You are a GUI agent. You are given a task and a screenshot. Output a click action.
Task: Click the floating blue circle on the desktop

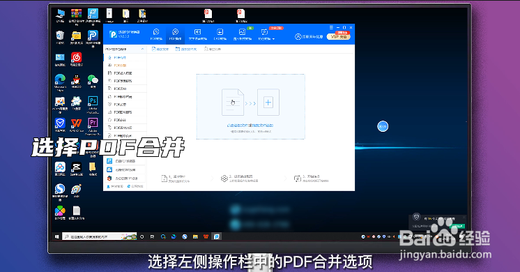click(383, 126)
